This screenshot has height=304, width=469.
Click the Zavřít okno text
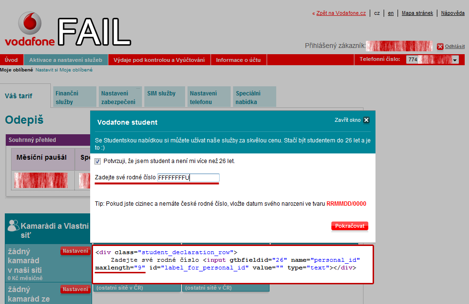click(348, 120)
